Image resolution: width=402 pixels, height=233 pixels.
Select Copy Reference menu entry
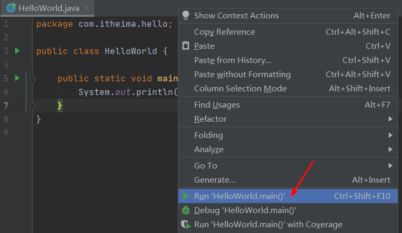click(224, 31)
